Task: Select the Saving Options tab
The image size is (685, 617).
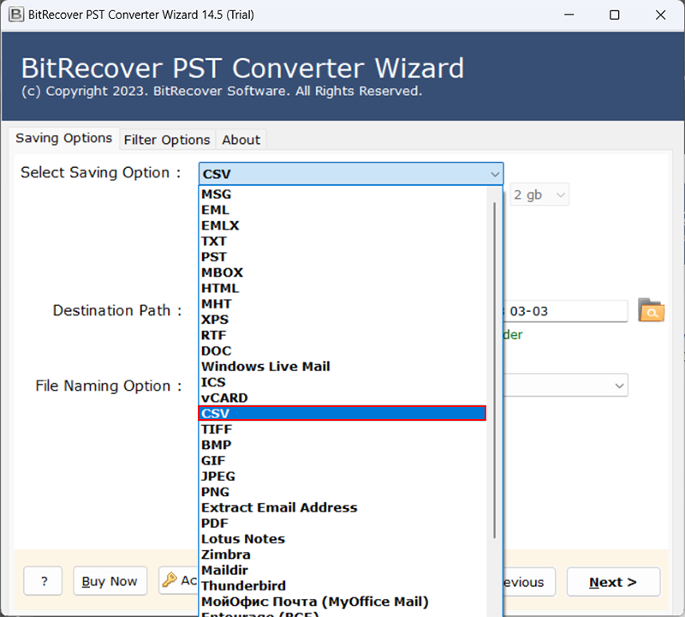Action: [63, 139]
